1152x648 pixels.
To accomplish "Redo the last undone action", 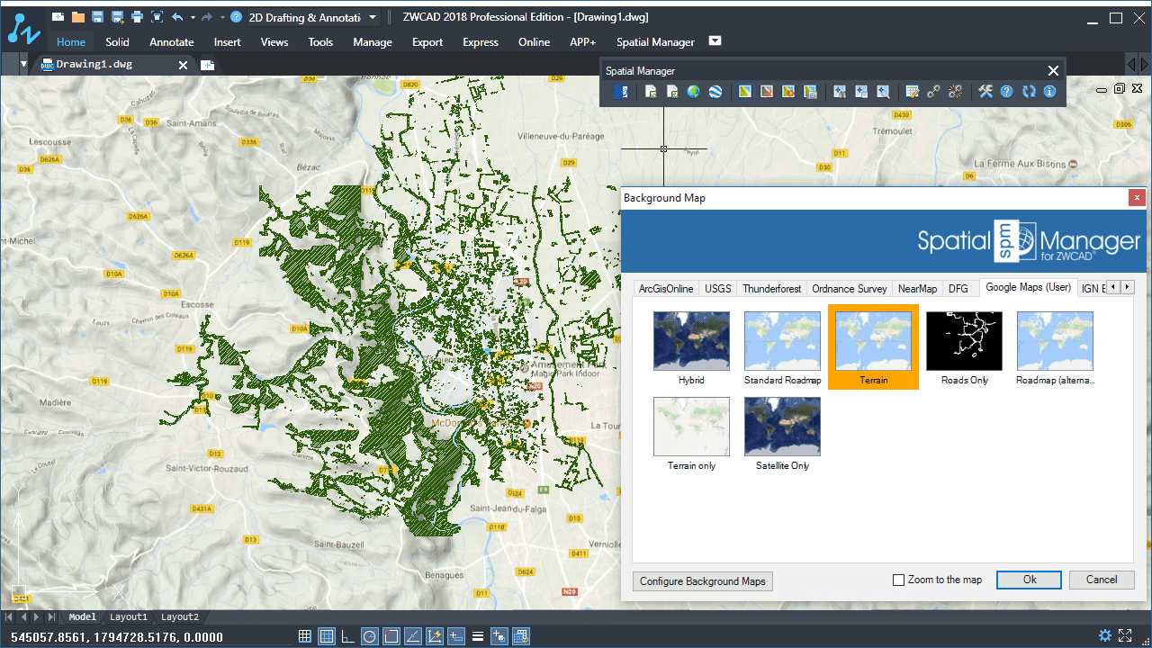I will coord(207,16).
